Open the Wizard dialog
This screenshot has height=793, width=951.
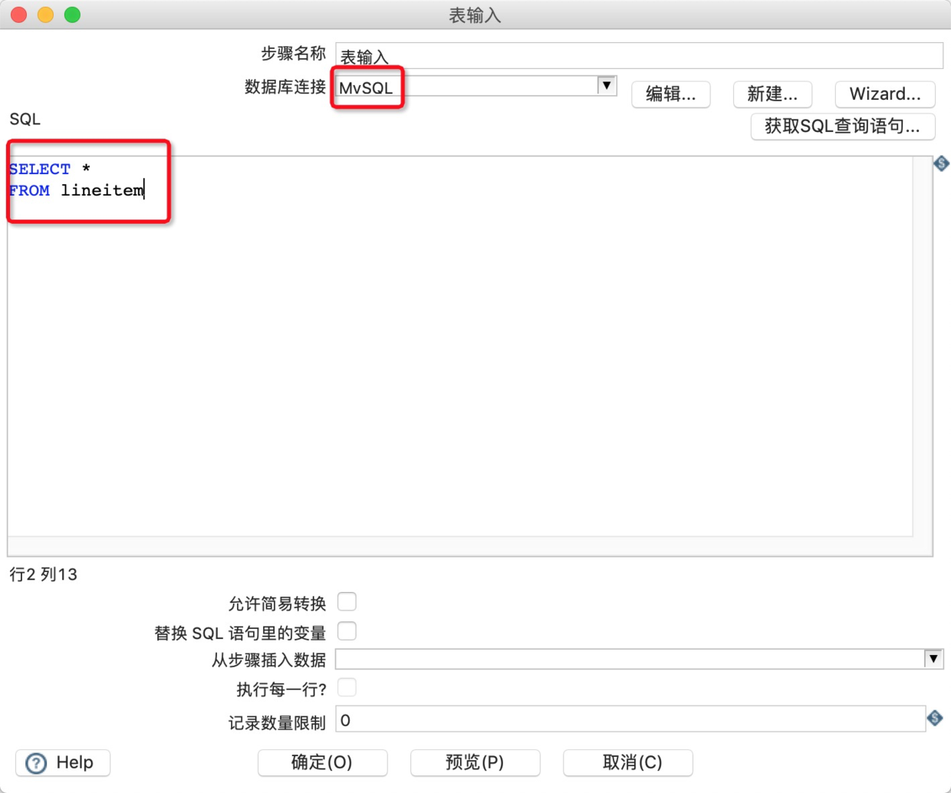click(x=884, y=94)
